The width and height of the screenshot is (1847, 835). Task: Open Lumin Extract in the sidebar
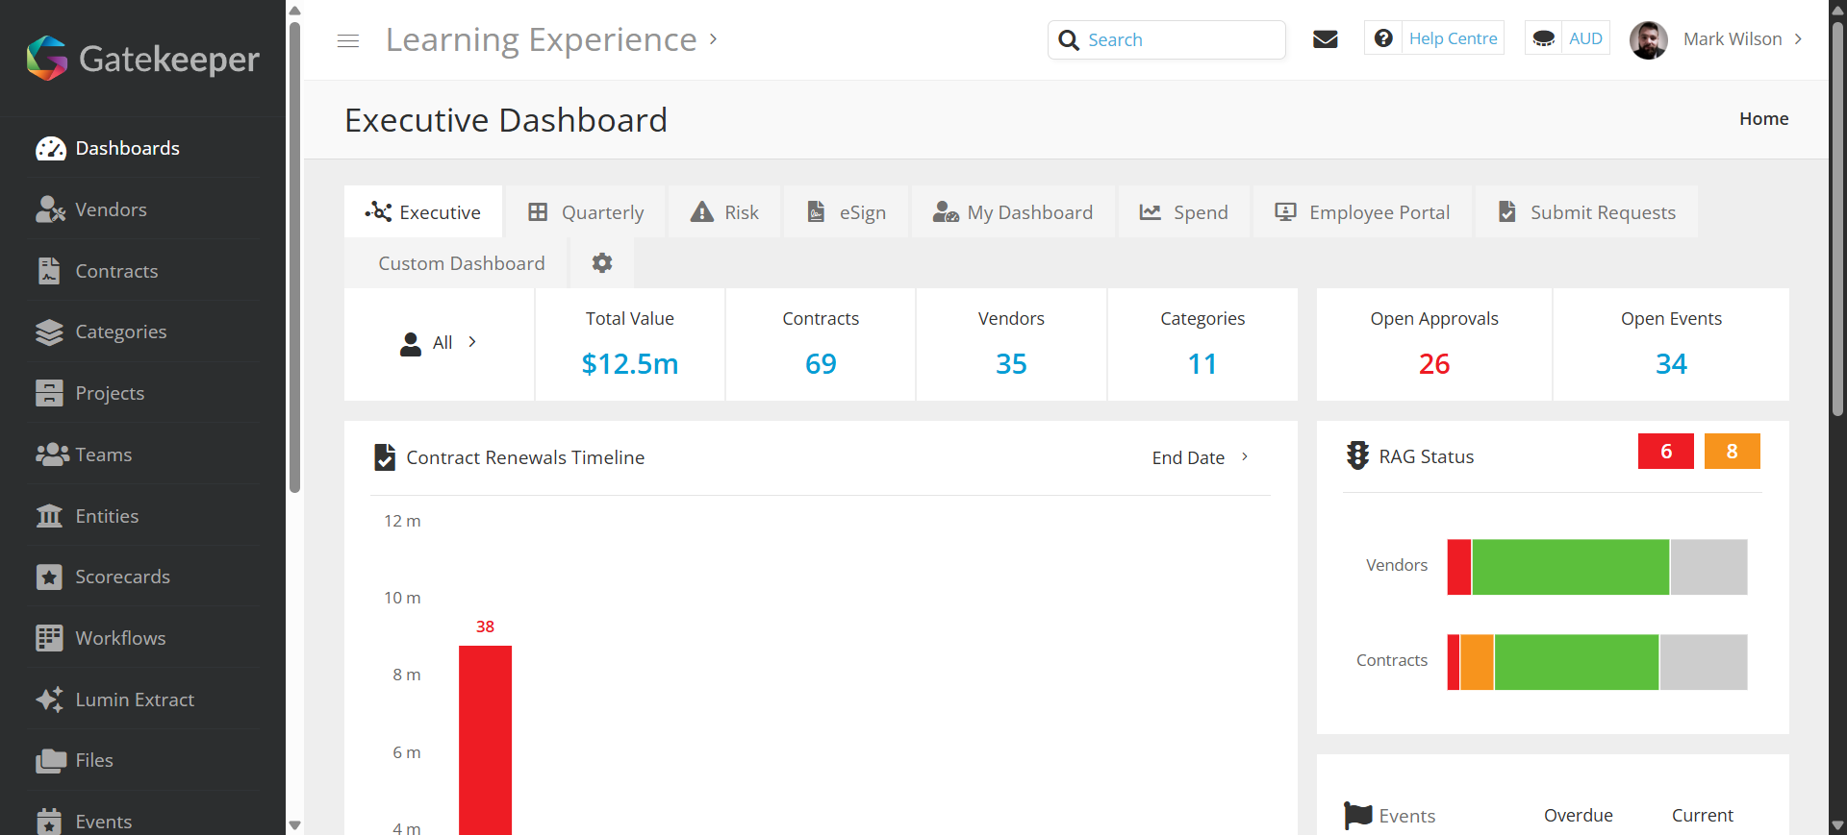click(135, 700)
